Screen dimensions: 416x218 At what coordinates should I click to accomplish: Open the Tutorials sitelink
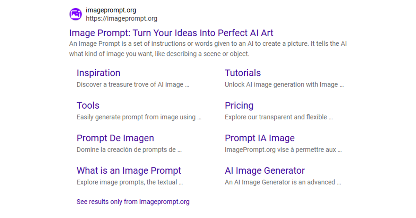coord(243,73)
